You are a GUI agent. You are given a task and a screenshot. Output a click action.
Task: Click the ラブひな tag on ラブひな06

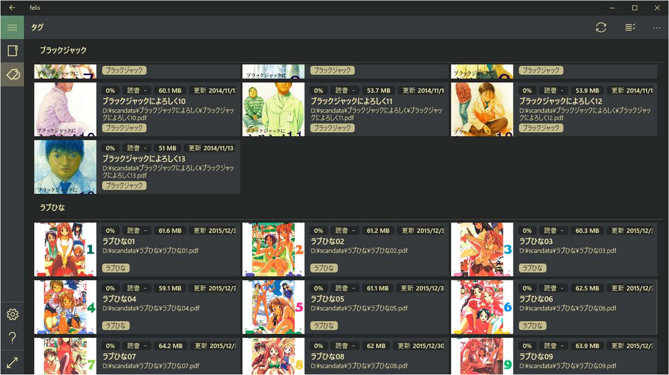532,326
